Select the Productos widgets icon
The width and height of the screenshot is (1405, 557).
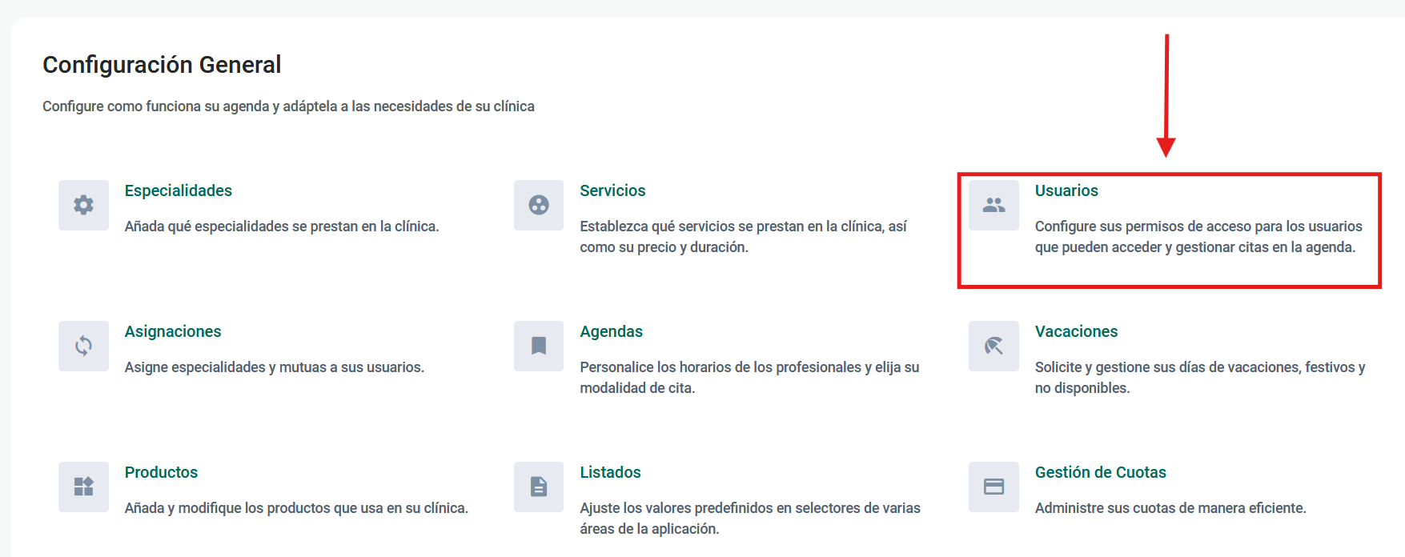pos(83,487)
